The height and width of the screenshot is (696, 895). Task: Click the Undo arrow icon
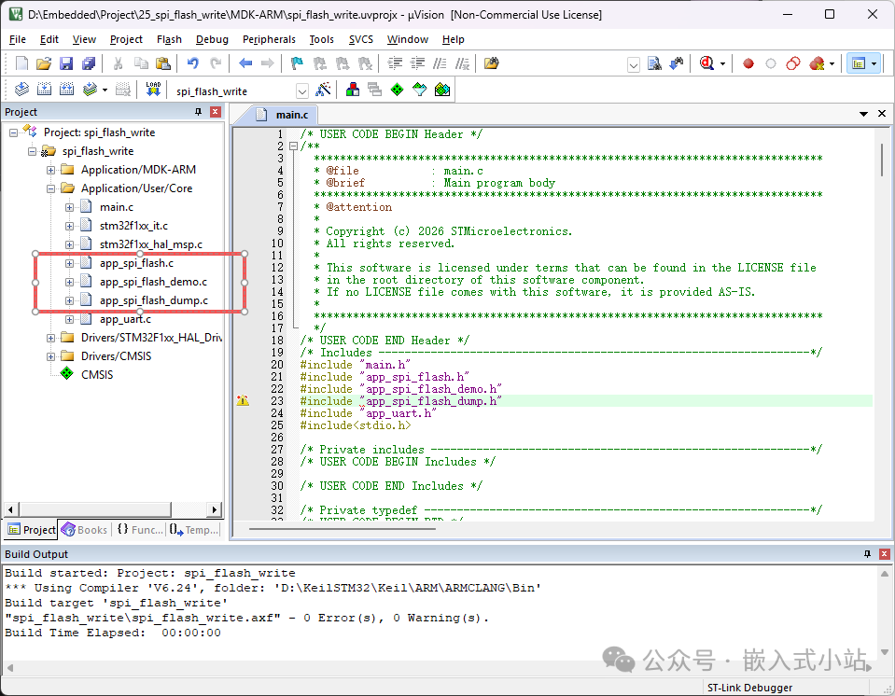(193, 63)
